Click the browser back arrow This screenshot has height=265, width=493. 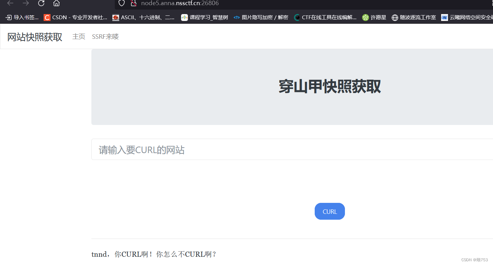(x=10, y=3)
